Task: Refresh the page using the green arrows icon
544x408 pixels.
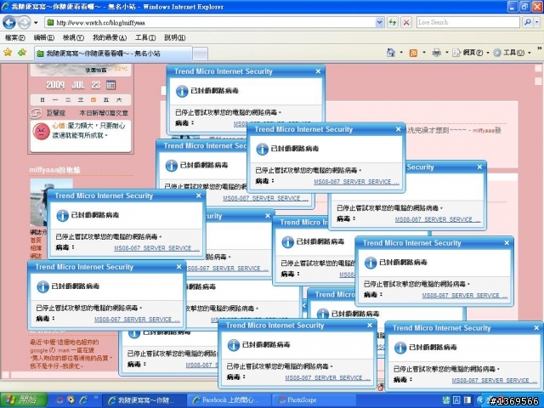Action: pyautogui.click(x=393, y=23)
